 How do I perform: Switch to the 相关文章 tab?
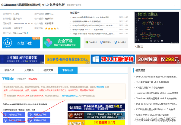(x=48, y=70)
